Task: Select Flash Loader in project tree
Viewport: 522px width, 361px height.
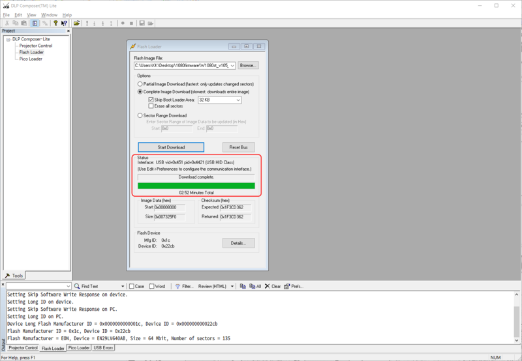Action: tap(31, 53)
